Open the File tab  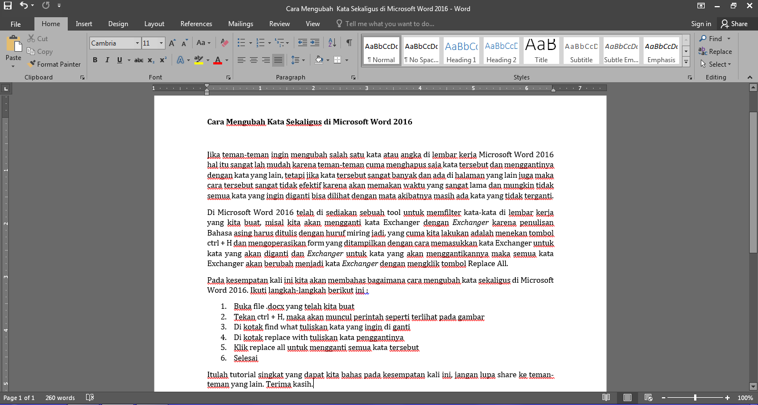[x=16, y=24]
